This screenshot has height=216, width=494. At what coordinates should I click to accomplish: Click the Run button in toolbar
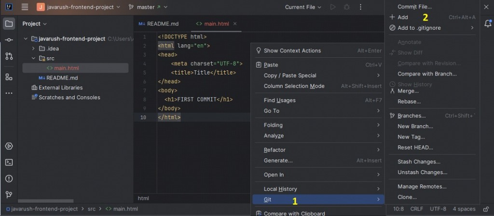pos(333,7)
